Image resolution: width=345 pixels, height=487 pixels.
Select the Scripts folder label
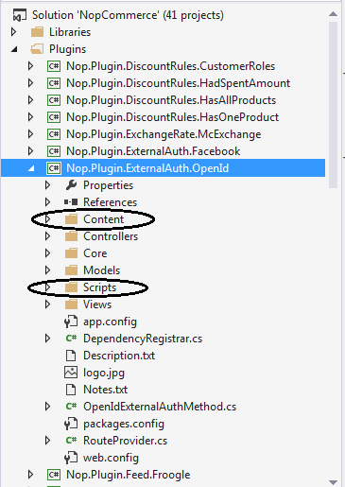point(99,287)
